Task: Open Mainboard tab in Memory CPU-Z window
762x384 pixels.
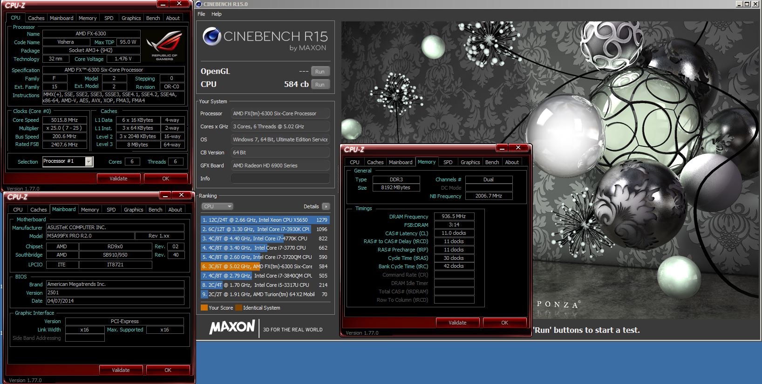Action: tap(401, 162)
